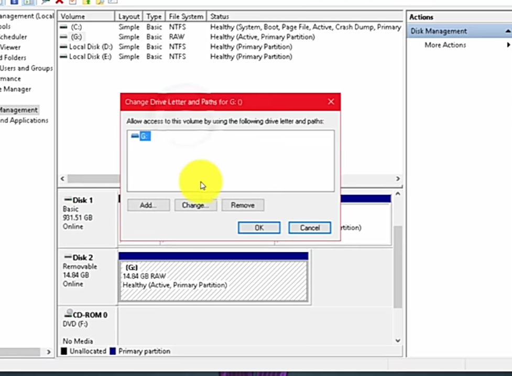Click the Add... button
Screen dimensions: 512x376
[149, 206]
